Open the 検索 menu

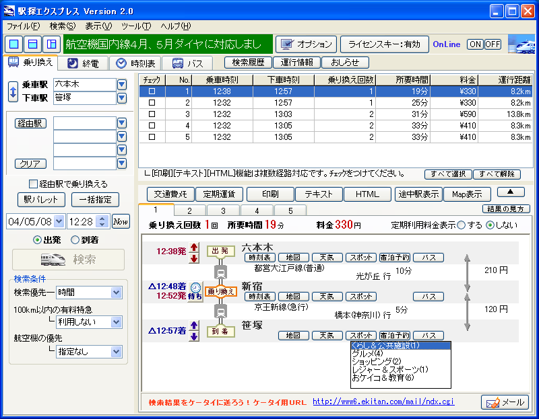(x=62, y=26)
